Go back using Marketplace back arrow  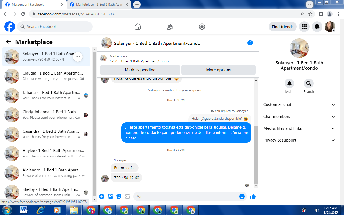[9, 42]
